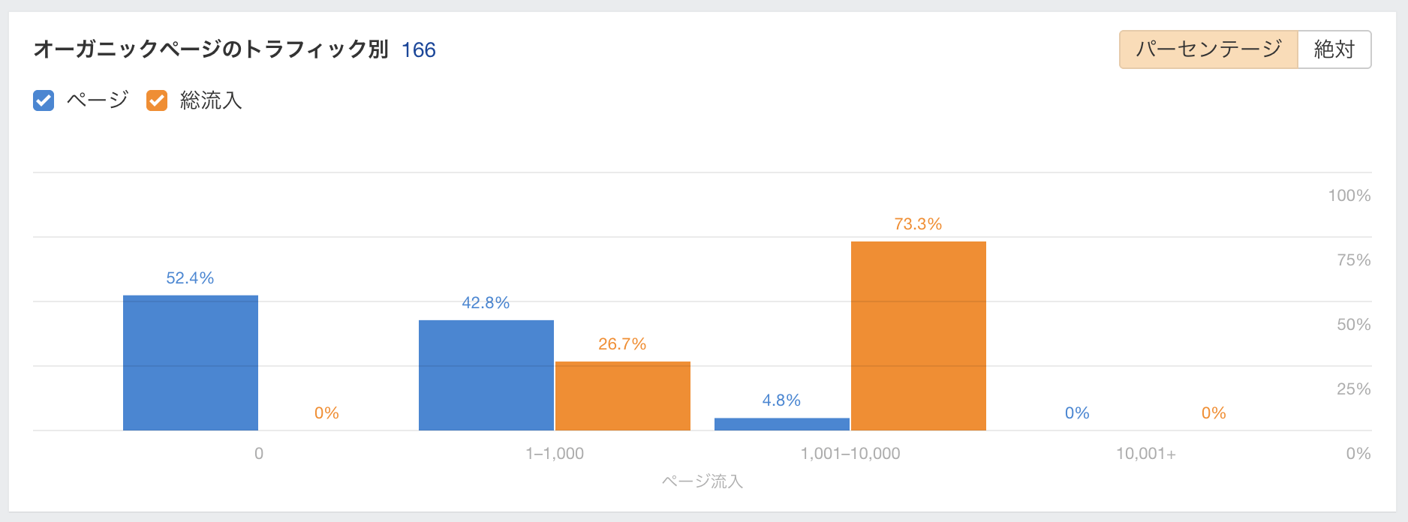The width and height of the screenshot is (1408, 522).
Task: Click the ページ legend label text
Action: (98, 100)
